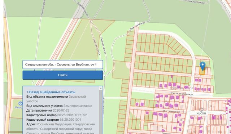The height and width of the screenshot is (134, 231).
Task: Click the info panel vertical scrollbar
Action: click(x=101, y=112)
